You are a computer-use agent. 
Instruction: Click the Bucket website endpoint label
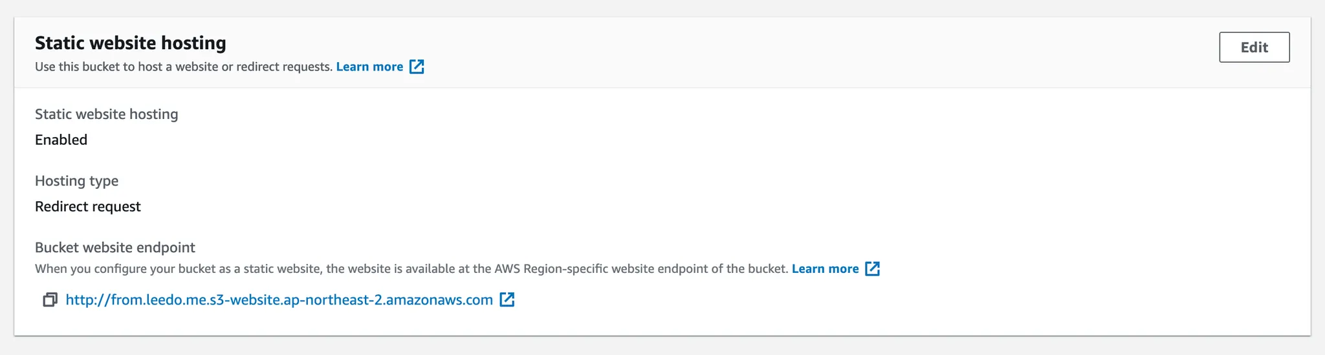click(x=115, y=248)
